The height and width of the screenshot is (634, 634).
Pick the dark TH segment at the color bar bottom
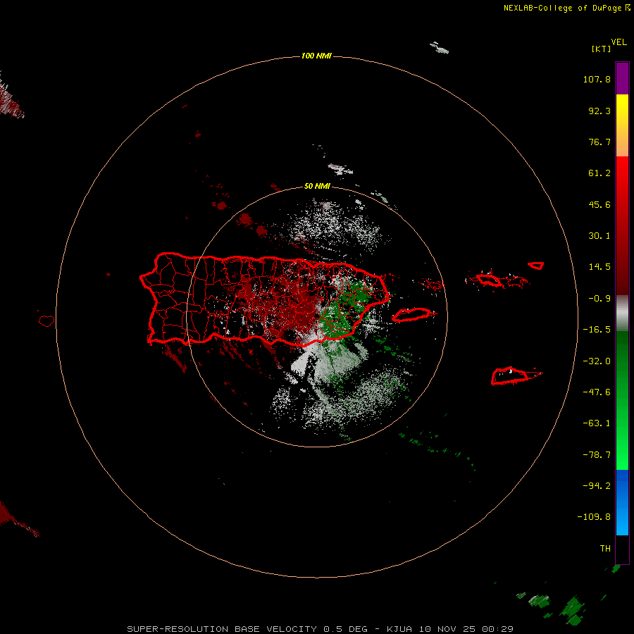622,549
